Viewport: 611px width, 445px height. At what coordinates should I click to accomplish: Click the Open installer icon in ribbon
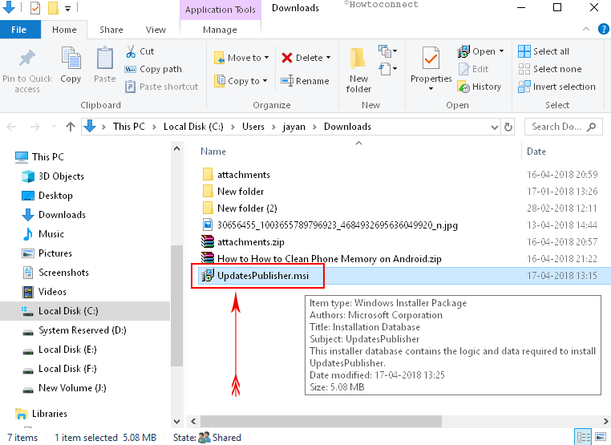coord(463,51)
